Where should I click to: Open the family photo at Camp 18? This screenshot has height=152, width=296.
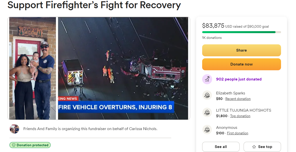pyautogui.click(x=32, y=68)
